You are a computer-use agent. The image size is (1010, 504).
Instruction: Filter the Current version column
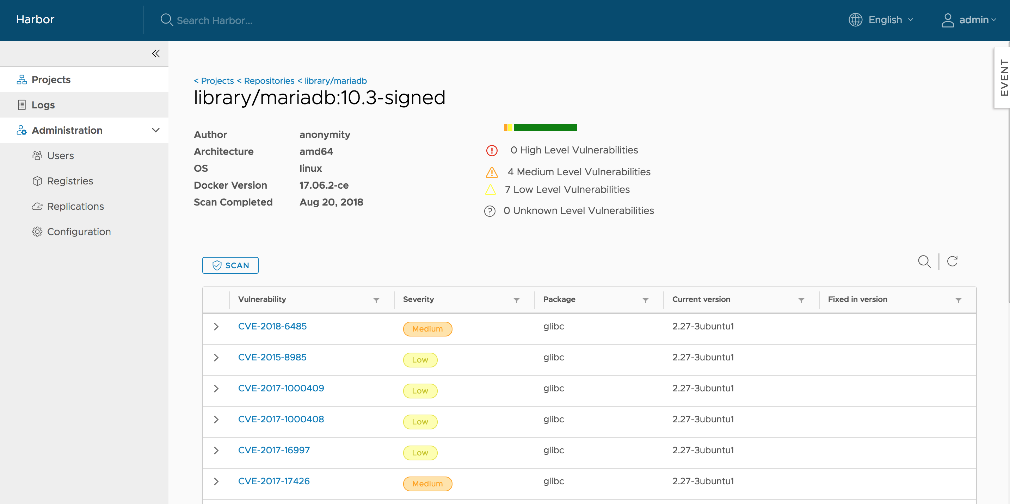pyautogui.click(x=801, y=300)
